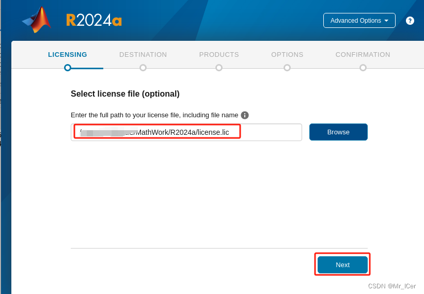Go to the Destination step tab
Image resolution: width=424 pixels, height=294 pixels.
(143, 55)
